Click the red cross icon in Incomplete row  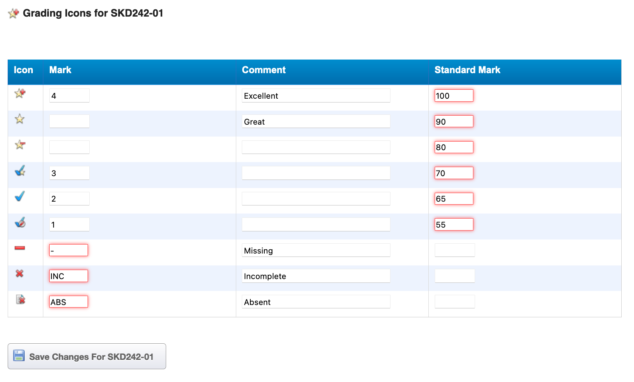(x=20, y=274)
